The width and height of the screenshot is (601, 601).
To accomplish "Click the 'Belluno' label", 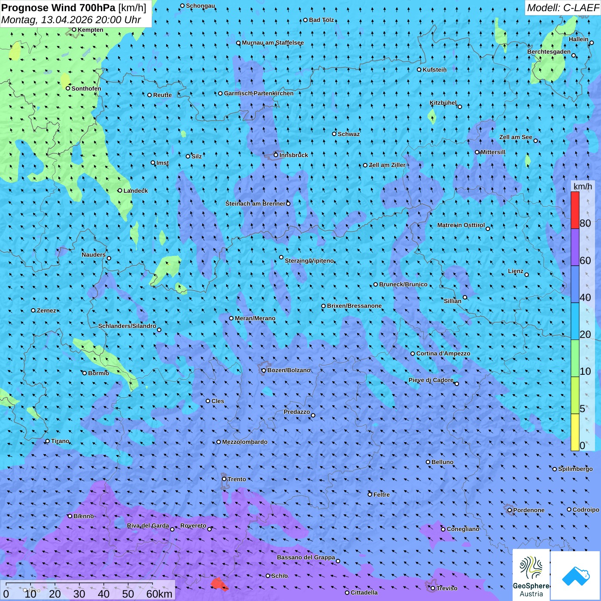I will click(442, 462).
